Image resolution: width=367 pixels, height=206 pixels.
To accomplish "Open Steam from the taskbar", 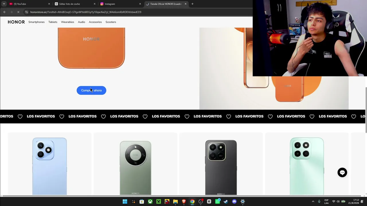I will [226, 201].
